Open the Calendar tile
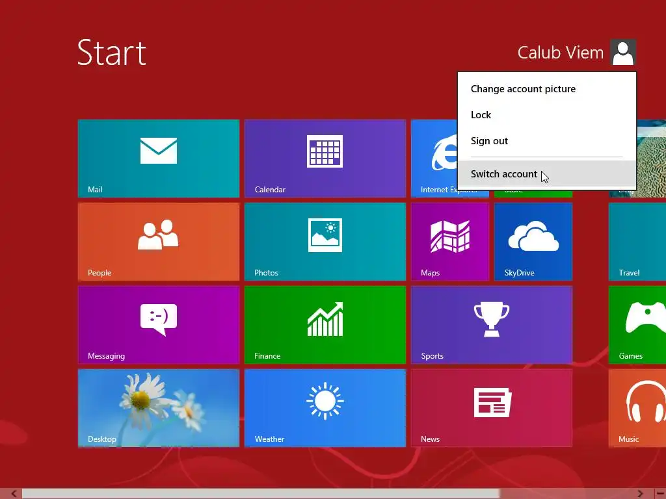This screenshot has width=666, height=499. [325, 159]
